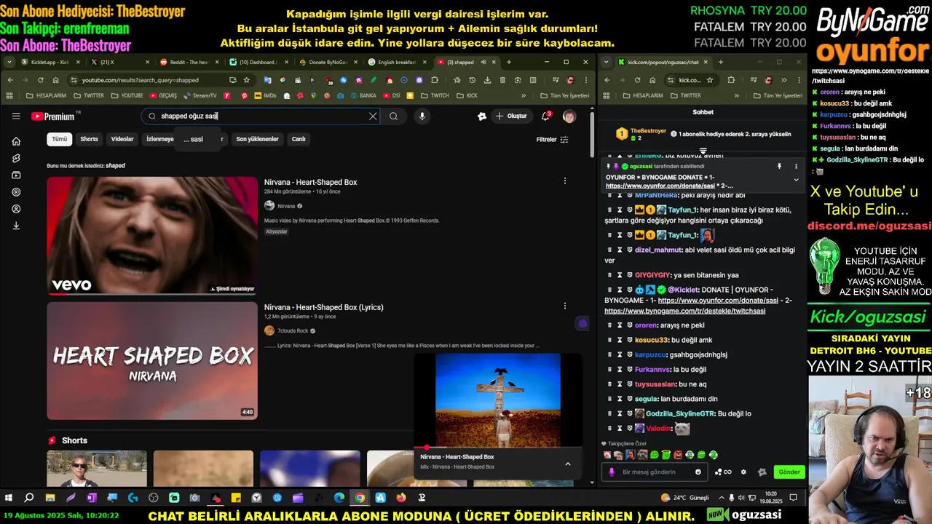Screen dimensions: 932x524
Task: Open pinned message three-dot options in Kick chat
Action: [x=796, y=167]
